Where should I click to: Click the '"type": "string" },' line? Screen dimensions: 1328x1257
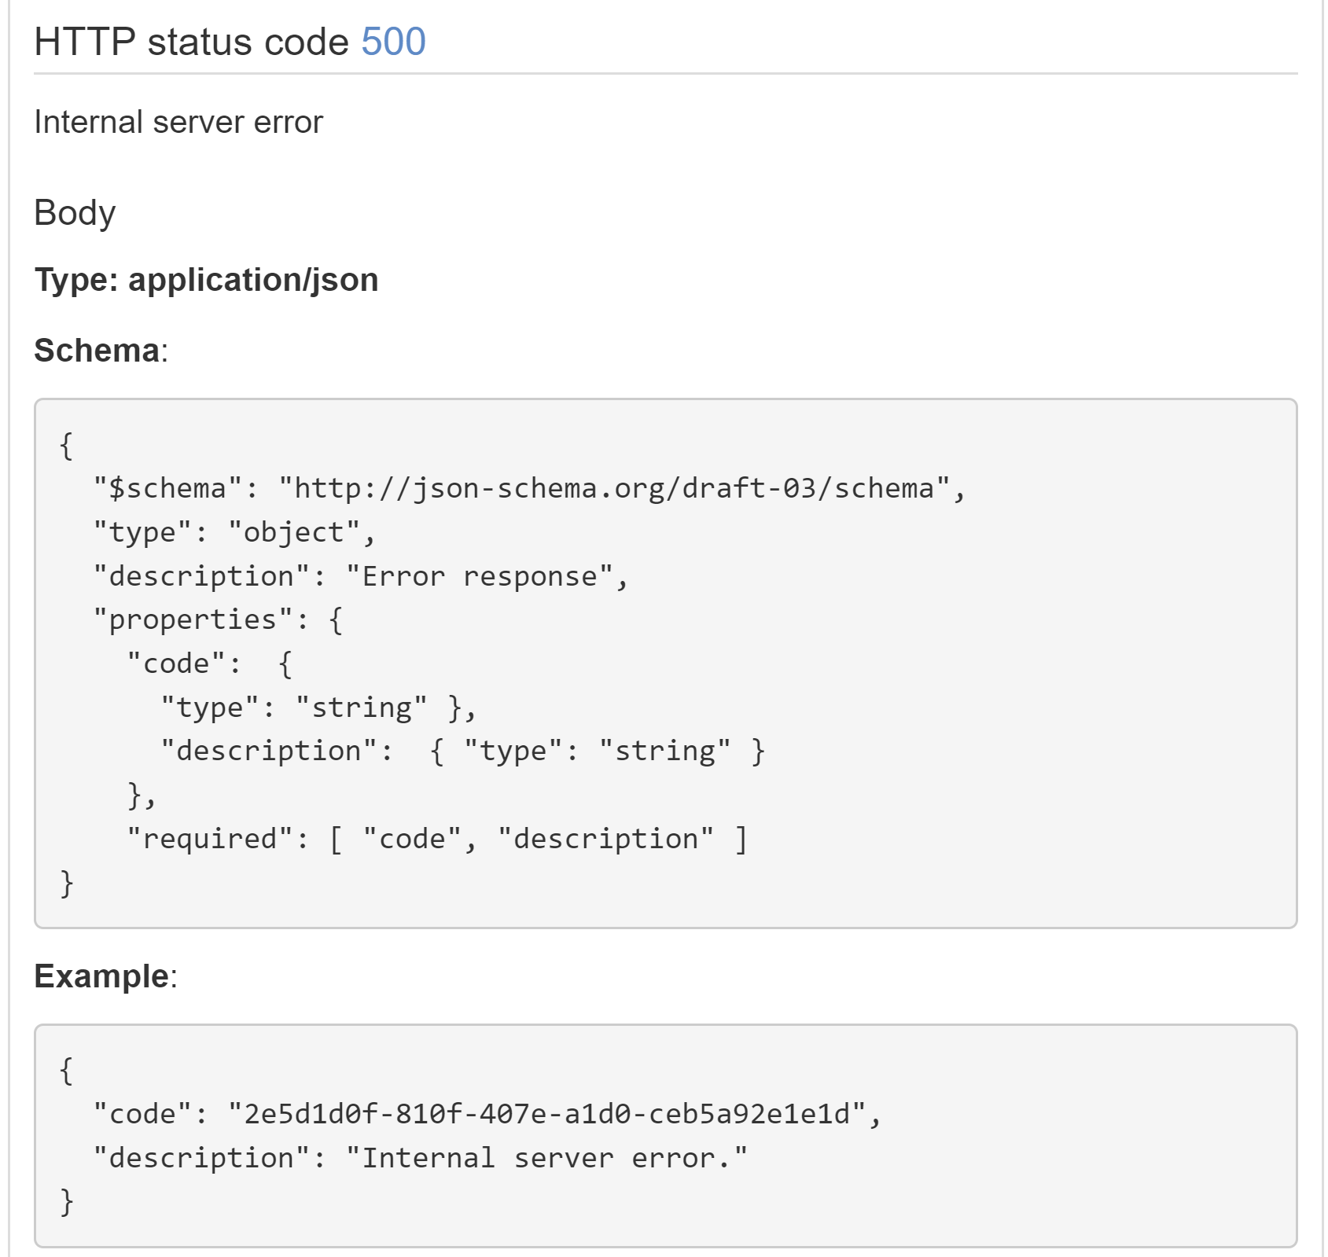click(x=319, y=708)
